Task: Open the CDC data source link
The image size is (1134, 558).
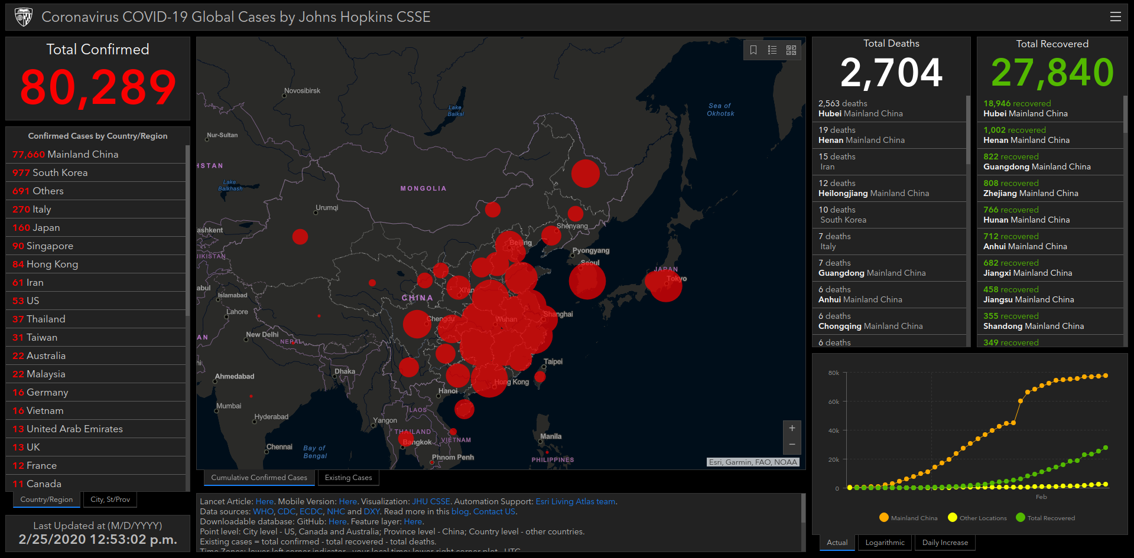Action: (286, 511)
